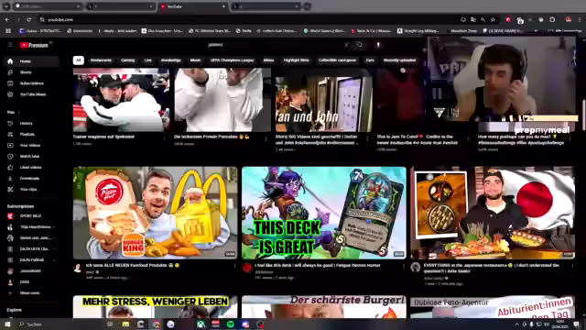Viewport: 586px width, 330px height.
Task: Open the browser extensions puzzle icon
Action: click(x=552, y=19)
